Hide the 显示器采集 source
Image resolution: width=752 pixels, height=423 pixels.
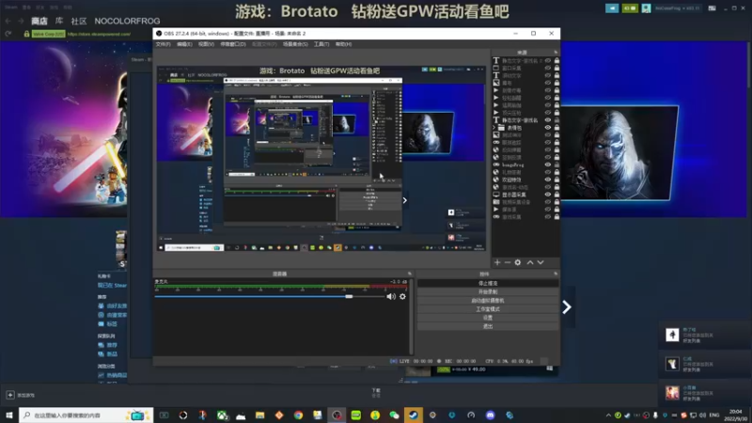coord(548,195)
